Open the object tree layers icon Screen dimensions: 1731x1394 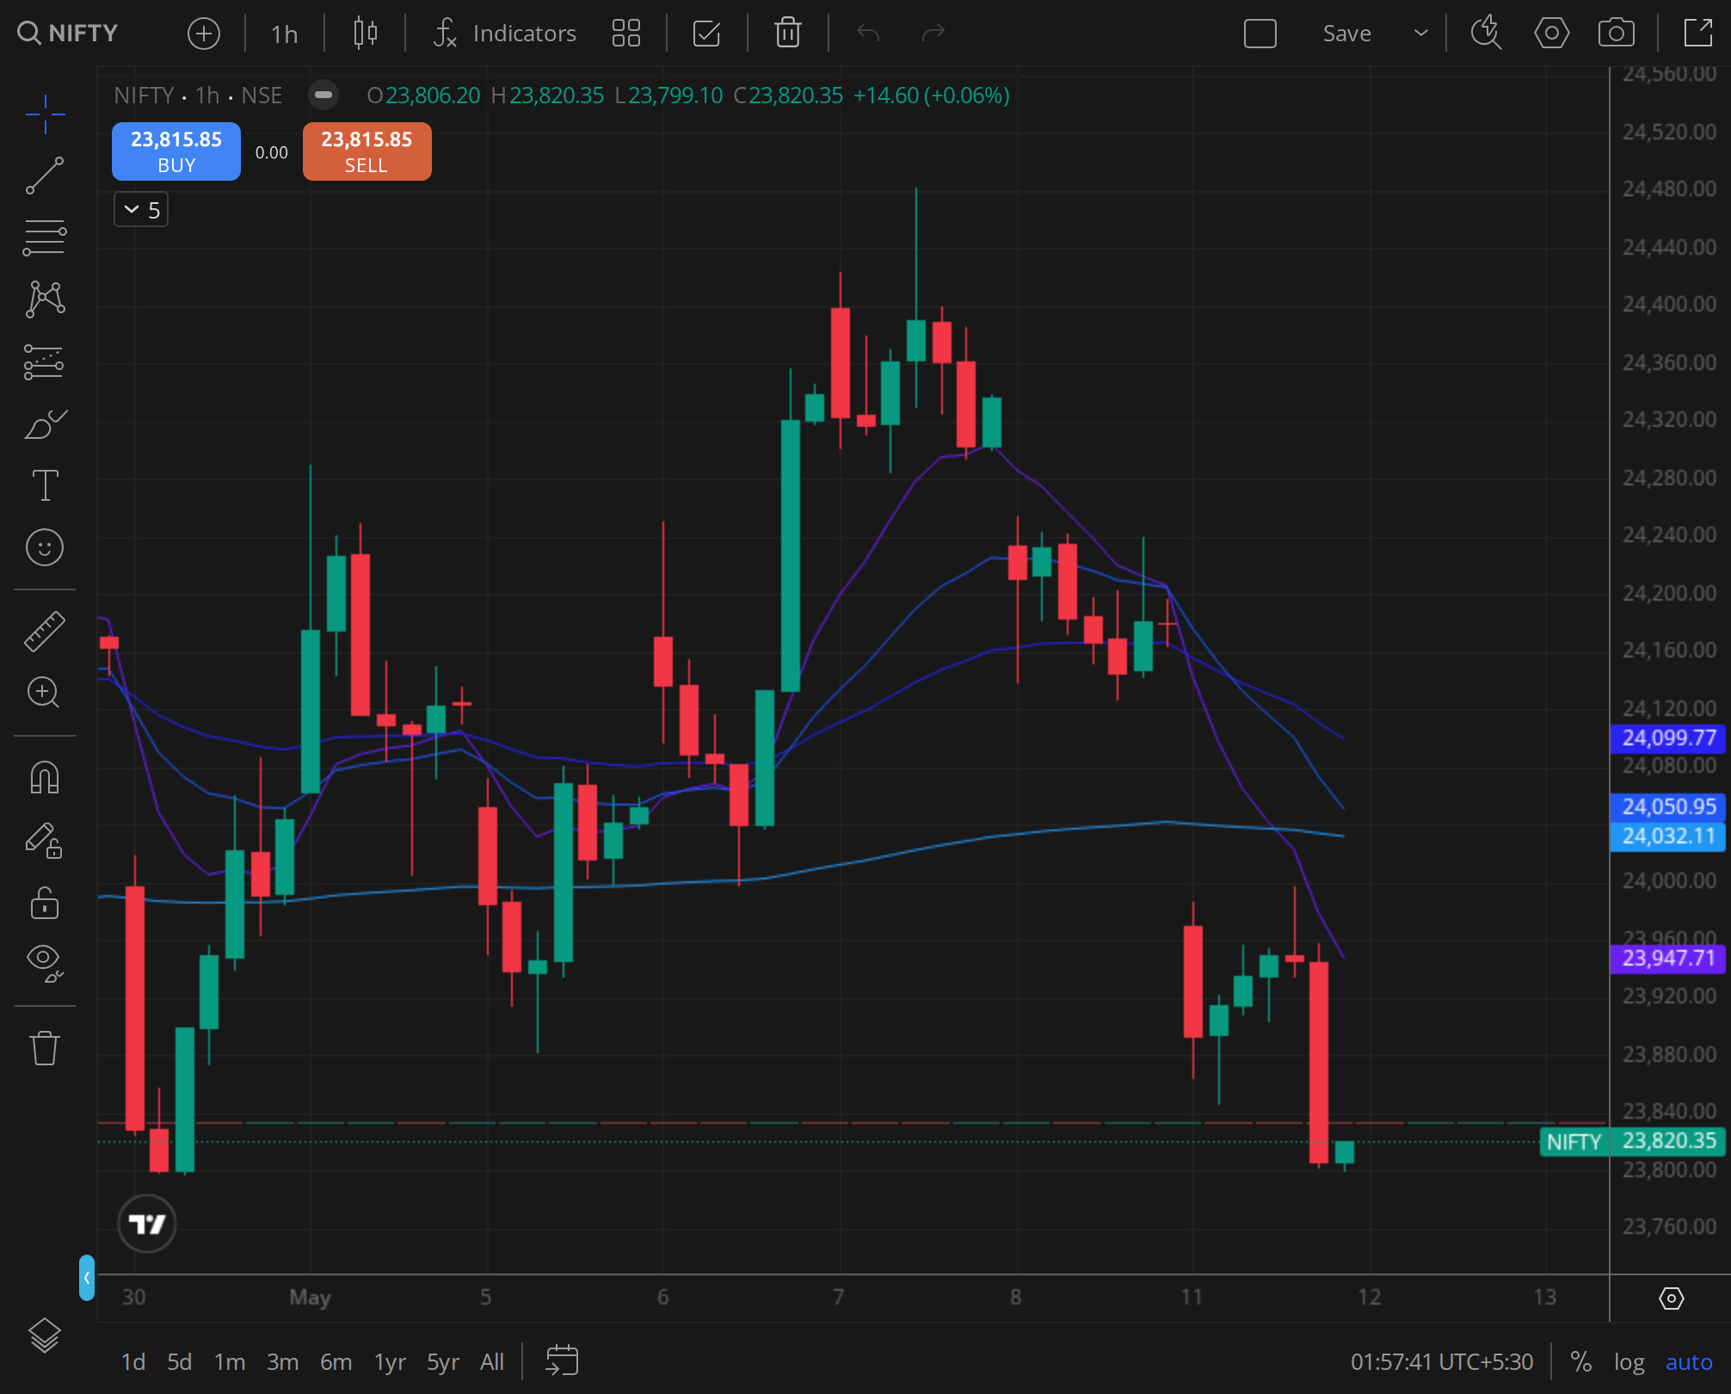point(45,1335)
